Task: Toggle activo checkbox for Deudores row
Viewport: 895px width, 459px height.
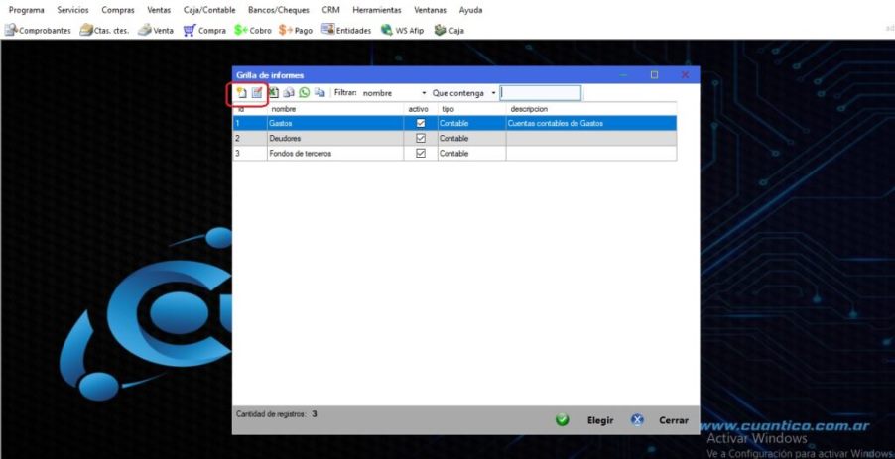Action: [421, 138]
